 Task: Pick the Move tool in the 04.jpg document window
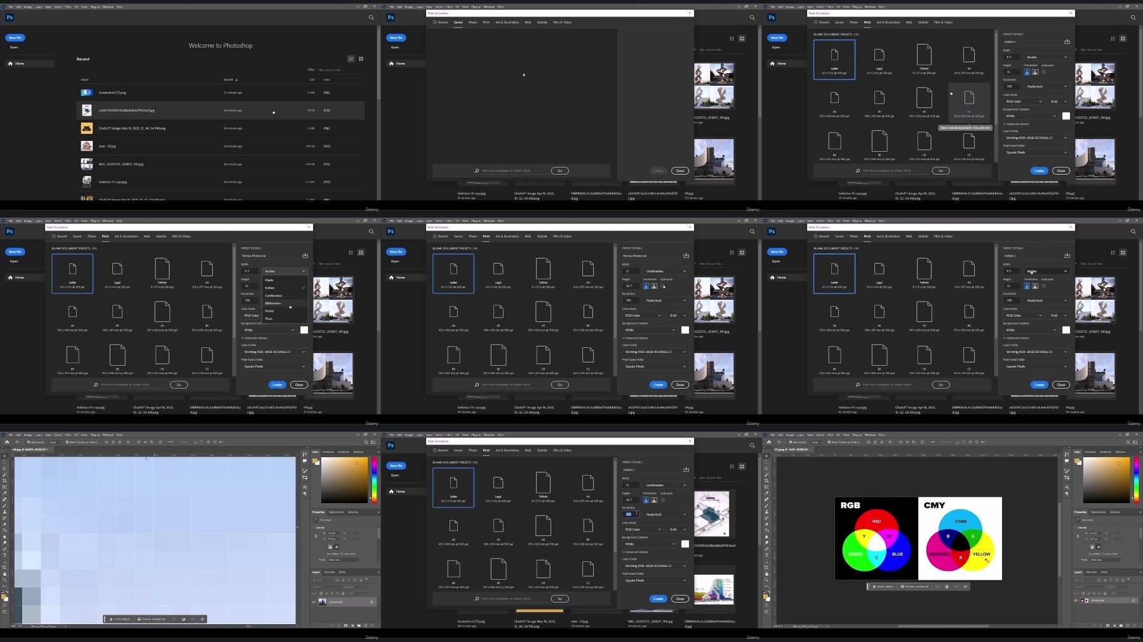(4, 455)
